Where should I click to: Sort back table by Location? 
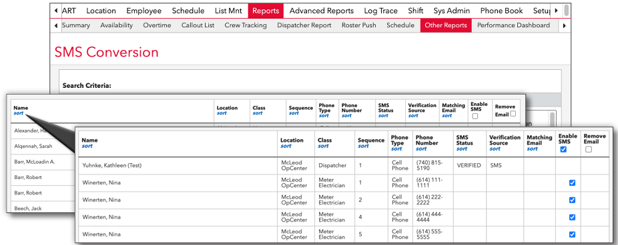222,113
